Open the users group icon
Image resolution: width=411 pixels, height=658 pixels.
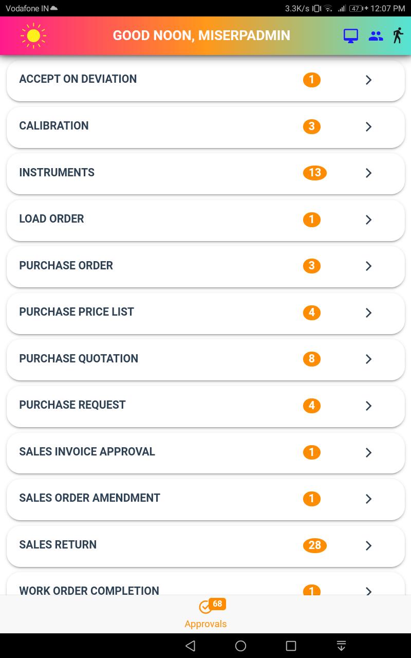click(x=376, y=36)
